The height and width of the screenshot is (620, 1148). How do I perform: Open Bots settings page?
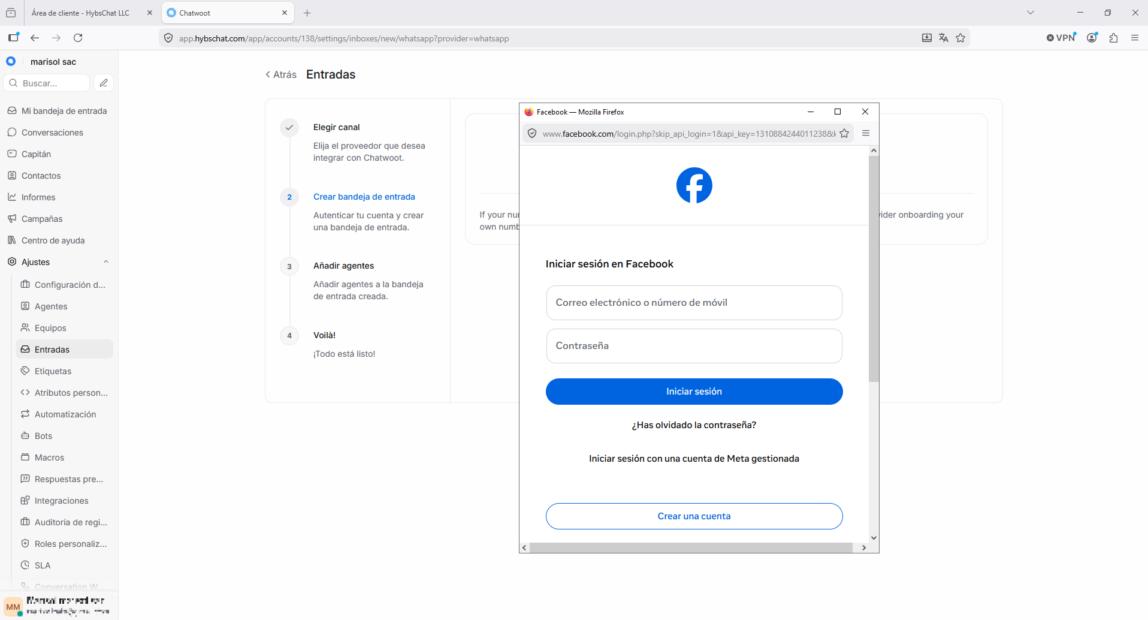(x=64, y=436)
